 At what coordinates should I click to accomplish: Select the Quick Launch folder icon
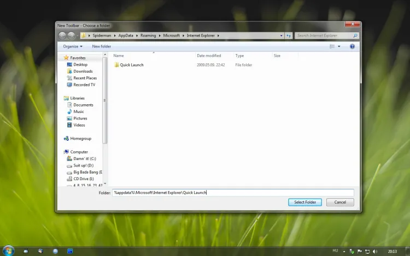coord(116,65)
